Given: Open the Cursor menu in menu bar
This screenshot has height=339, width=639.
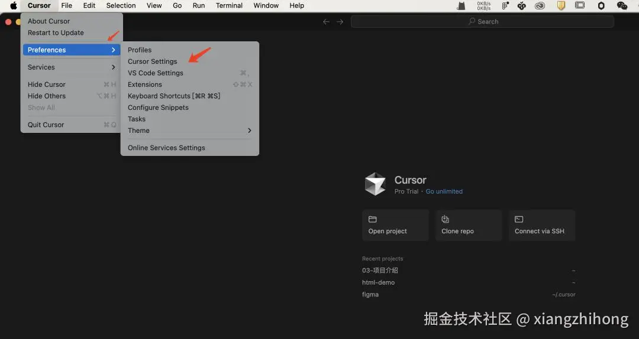Looking at the screenshot, I should (39, 5).
